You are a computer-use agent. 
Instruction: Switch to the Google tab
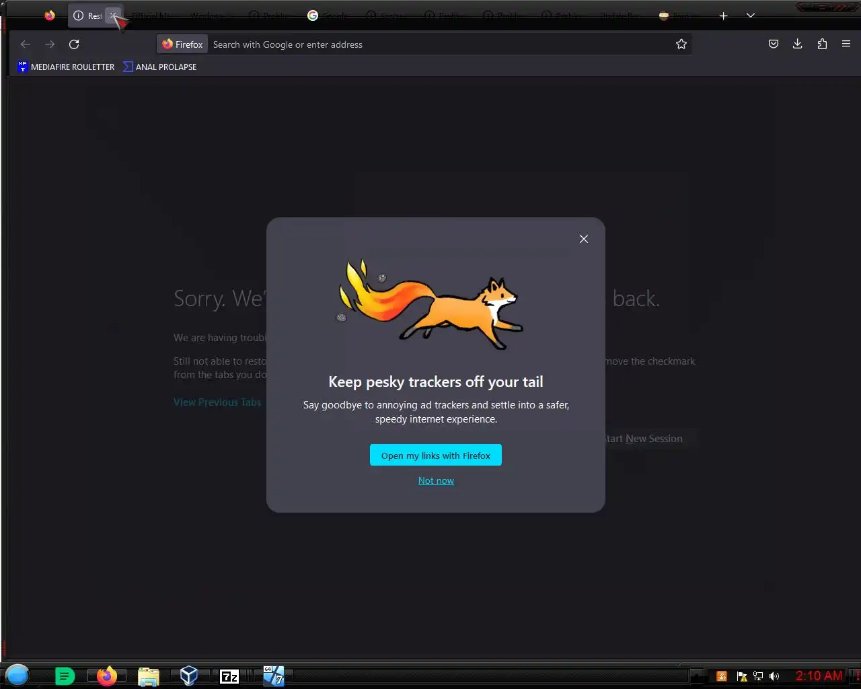tap(328, 15)
